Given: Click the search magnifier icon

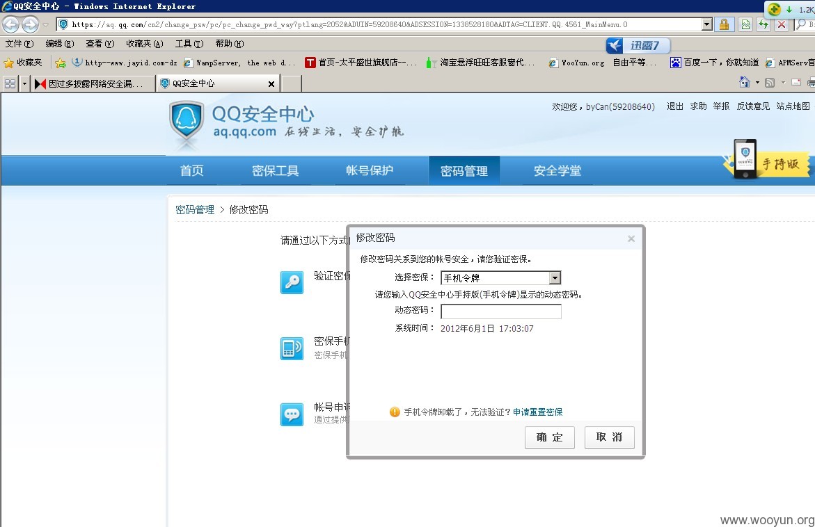Looking at the screenshot, I should (x=802, y=24).
